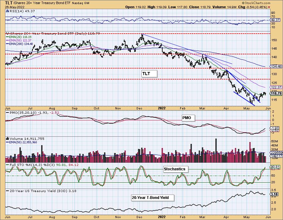Click the Stochastics annotation box
The image size is (283, 220).
[176, 169]
